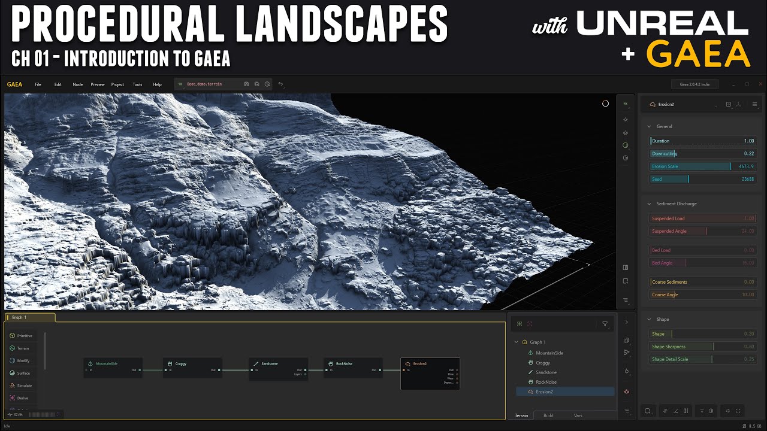This screenshot has width=767, height=431.
Task: Click the save file icon in toolbar
Action: click(x=246, y=84)
